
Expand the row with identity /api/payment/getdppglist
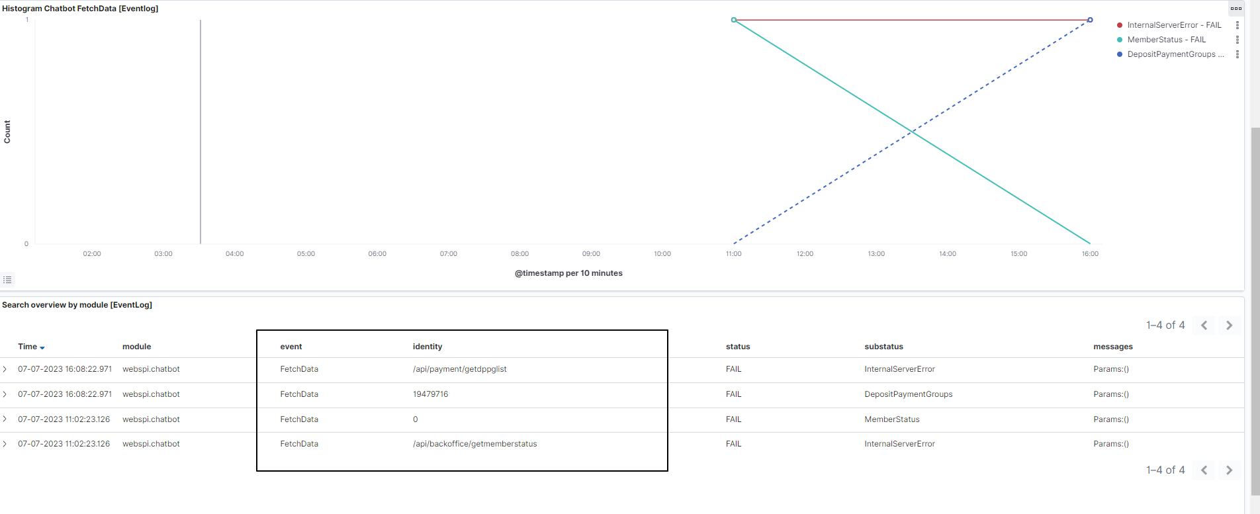5,369
